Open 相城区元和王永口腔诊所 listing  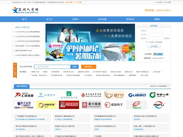pos(65,126)
